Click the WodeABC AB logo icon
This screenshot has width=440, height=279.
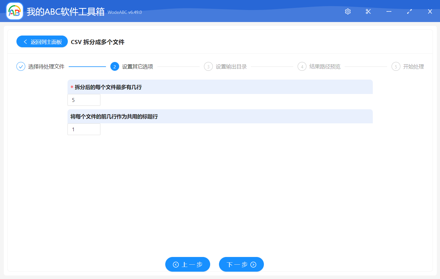[x=14, y=11]
